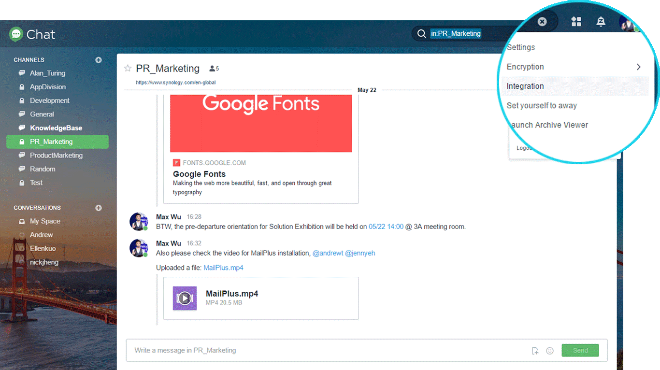Send the message with Send button
The width and height of the screenshot is (660, 370).
click(x=580, y=351)
